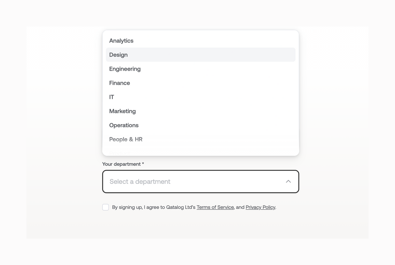Open the 'Select a department' combo box
Screen dimensions: 395x265
[x=200, y=181]
